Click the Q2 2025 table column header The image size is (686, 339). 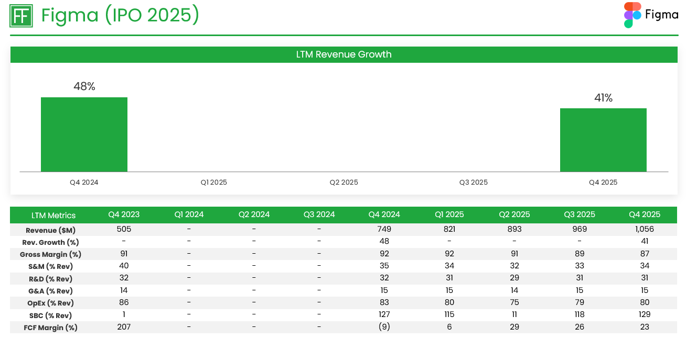[514, 214]
